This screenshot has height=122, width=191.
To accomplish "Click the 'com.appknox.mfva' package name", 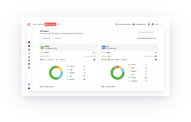I will click(x=51, y=48).
